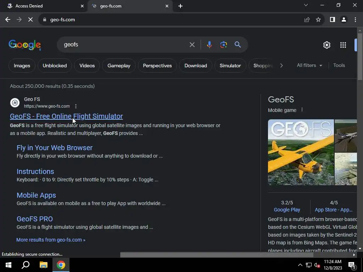Viewport: 363px width, 272px height.
Task: Switch to the Access Denied tab
Action: [x=44, y=6]
